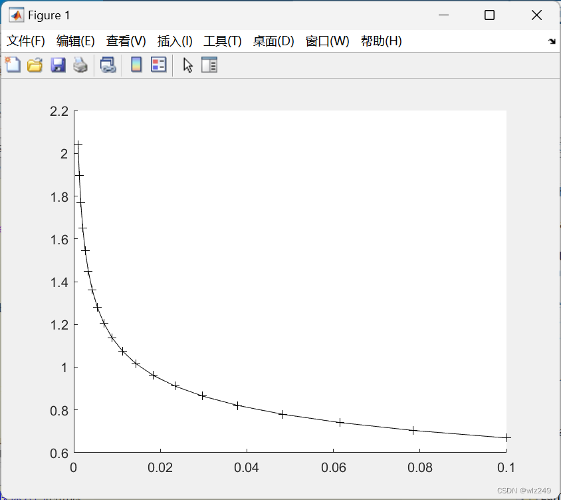The height and width of the screenshot is (500, 561).
Task: Click y-axis tick label 1.2
Action: pyautogui.click(x=59, y=325)
